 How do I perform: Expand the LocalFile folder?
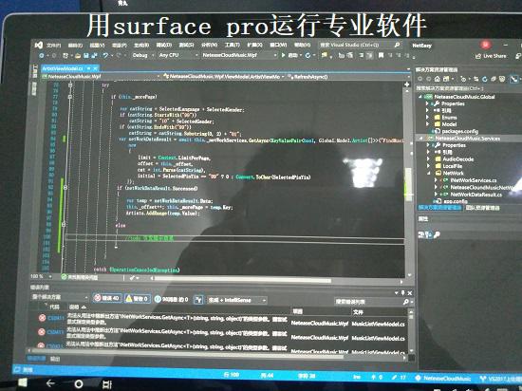tap(428, 166)
